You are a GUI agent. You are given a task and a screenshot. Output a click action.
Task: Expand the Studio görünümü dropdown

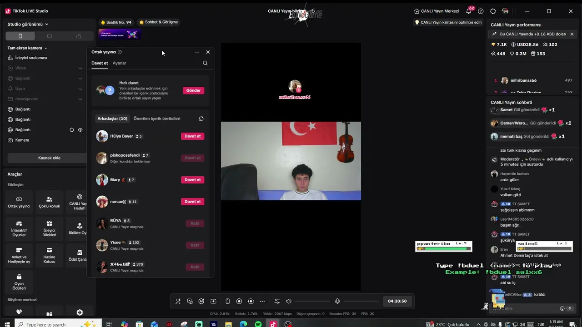[28, 24]
